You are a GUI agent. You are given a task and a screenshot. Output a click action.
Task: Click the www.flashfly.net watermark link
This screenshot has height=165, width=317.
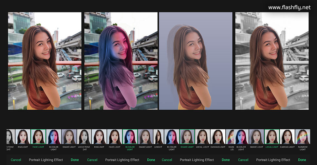coord(289,8)
